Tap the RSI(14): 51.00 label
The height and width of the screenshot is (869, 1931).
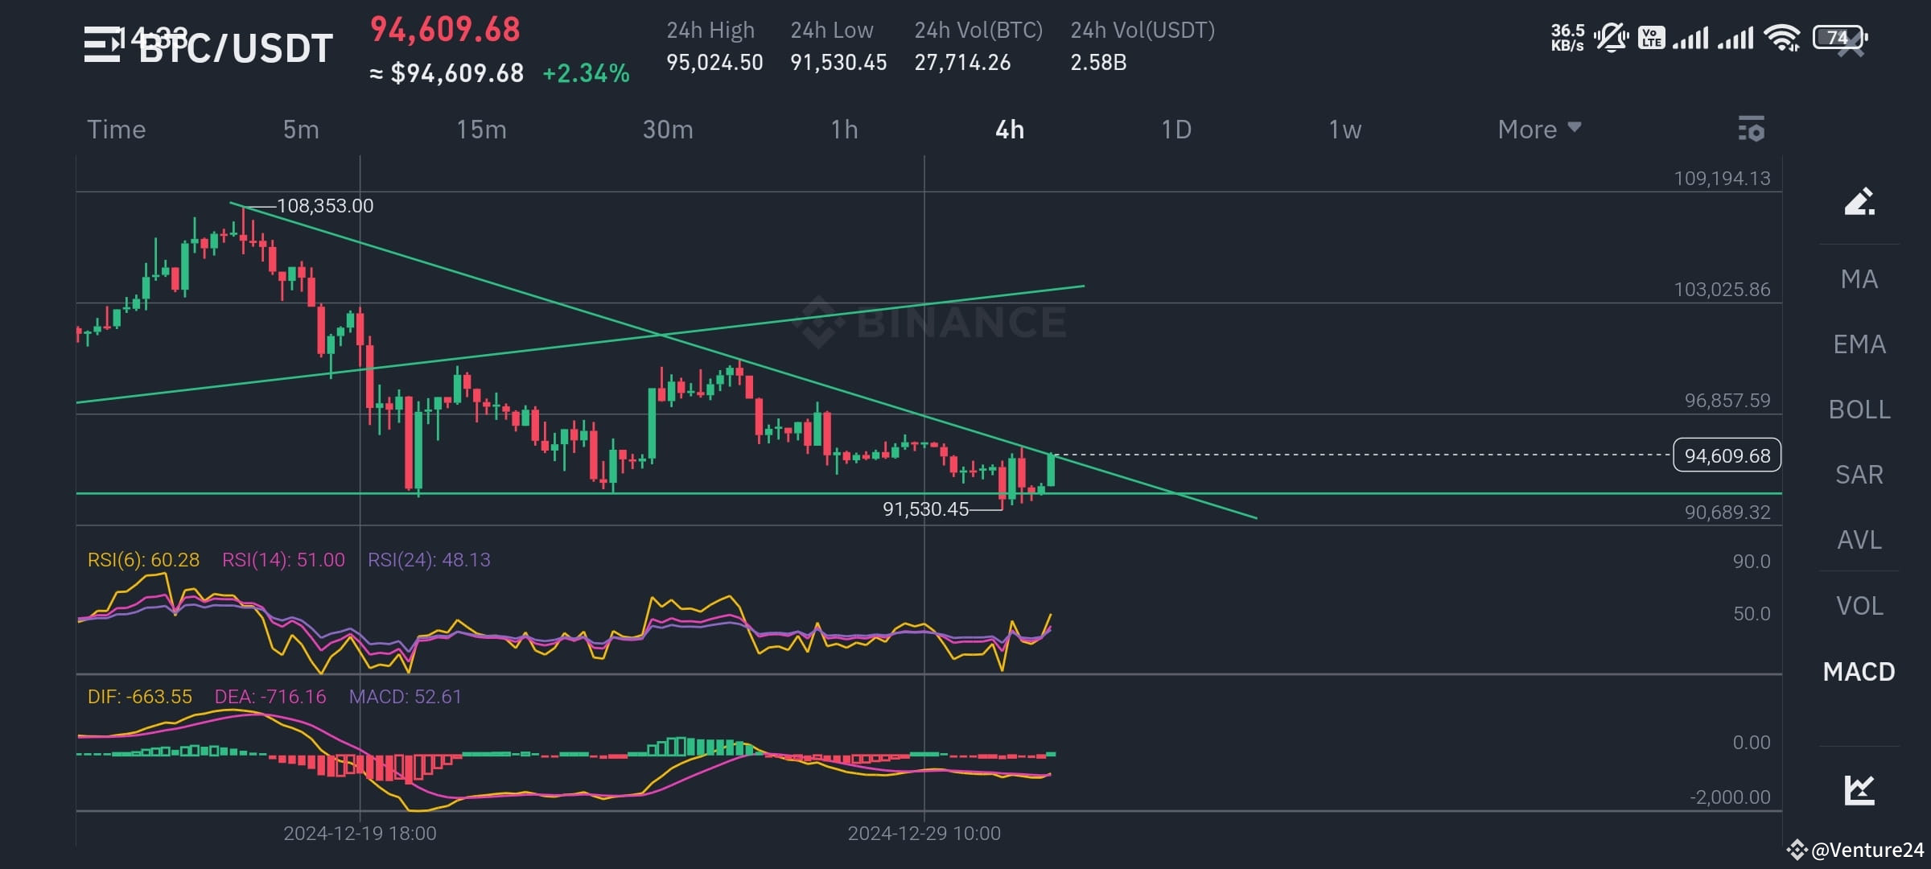[x=283, y=560]
